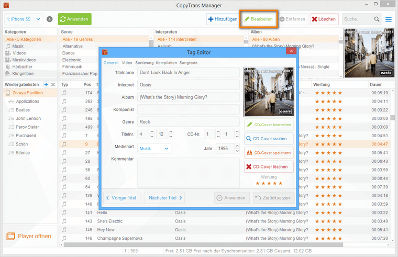398x257 pixels.
Task: Increase the Titelnr. value 4 stepper
Action: 152,132
